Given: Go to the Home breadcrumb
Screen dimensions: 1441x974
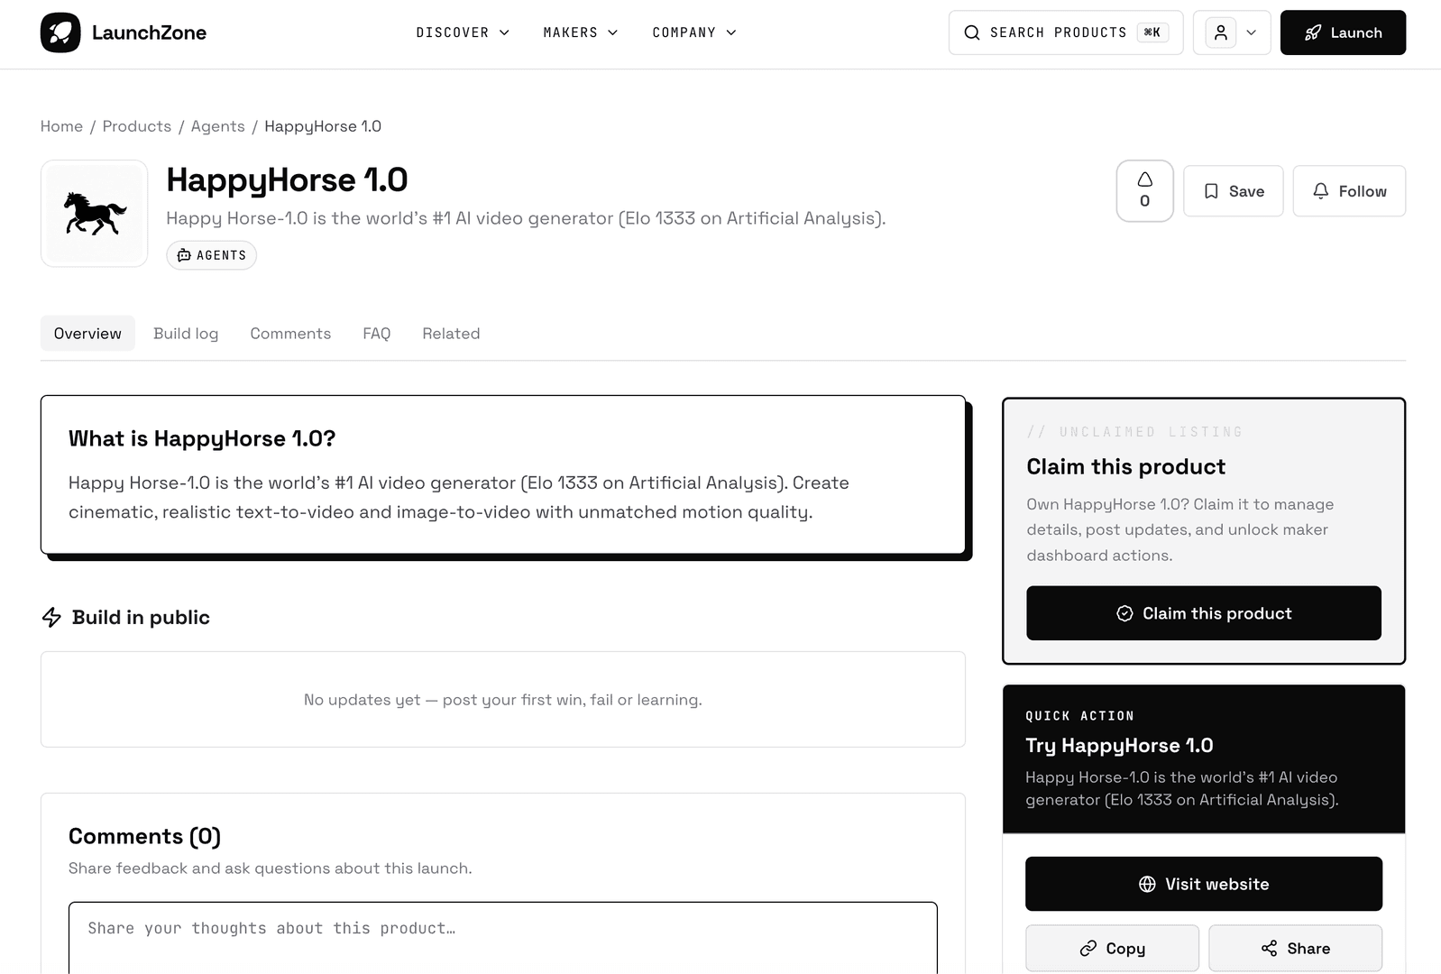Looking at the screenshot, I should (61, 126).
